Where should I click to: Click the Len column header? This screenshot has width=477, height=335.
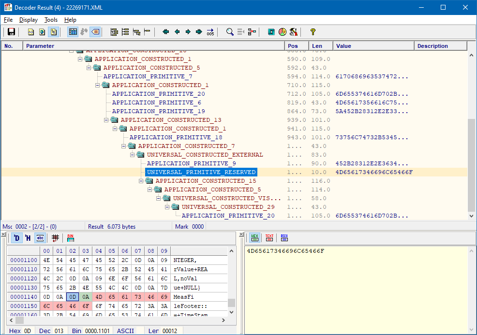click(321, 46)
